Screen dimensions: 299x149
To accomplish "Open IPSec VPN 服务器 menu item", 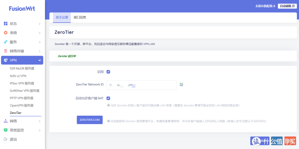I will click(22, 83).
